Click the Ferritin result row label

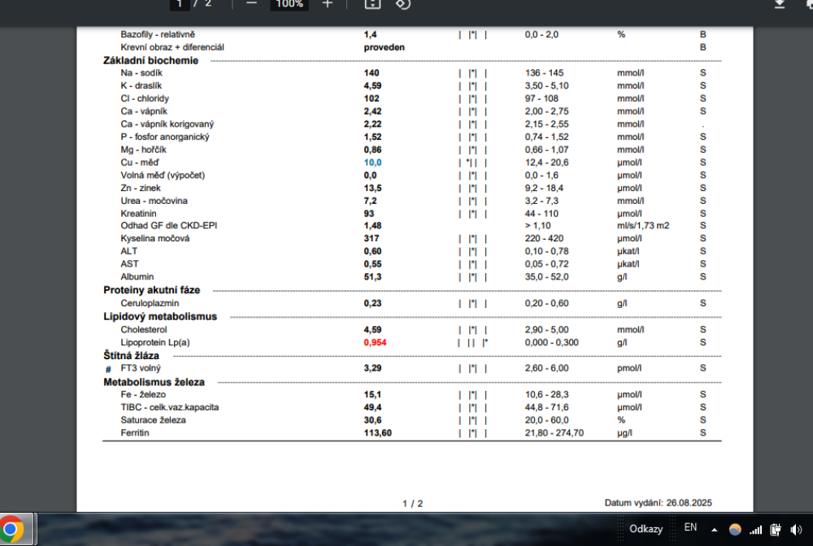tap(136, 433)
